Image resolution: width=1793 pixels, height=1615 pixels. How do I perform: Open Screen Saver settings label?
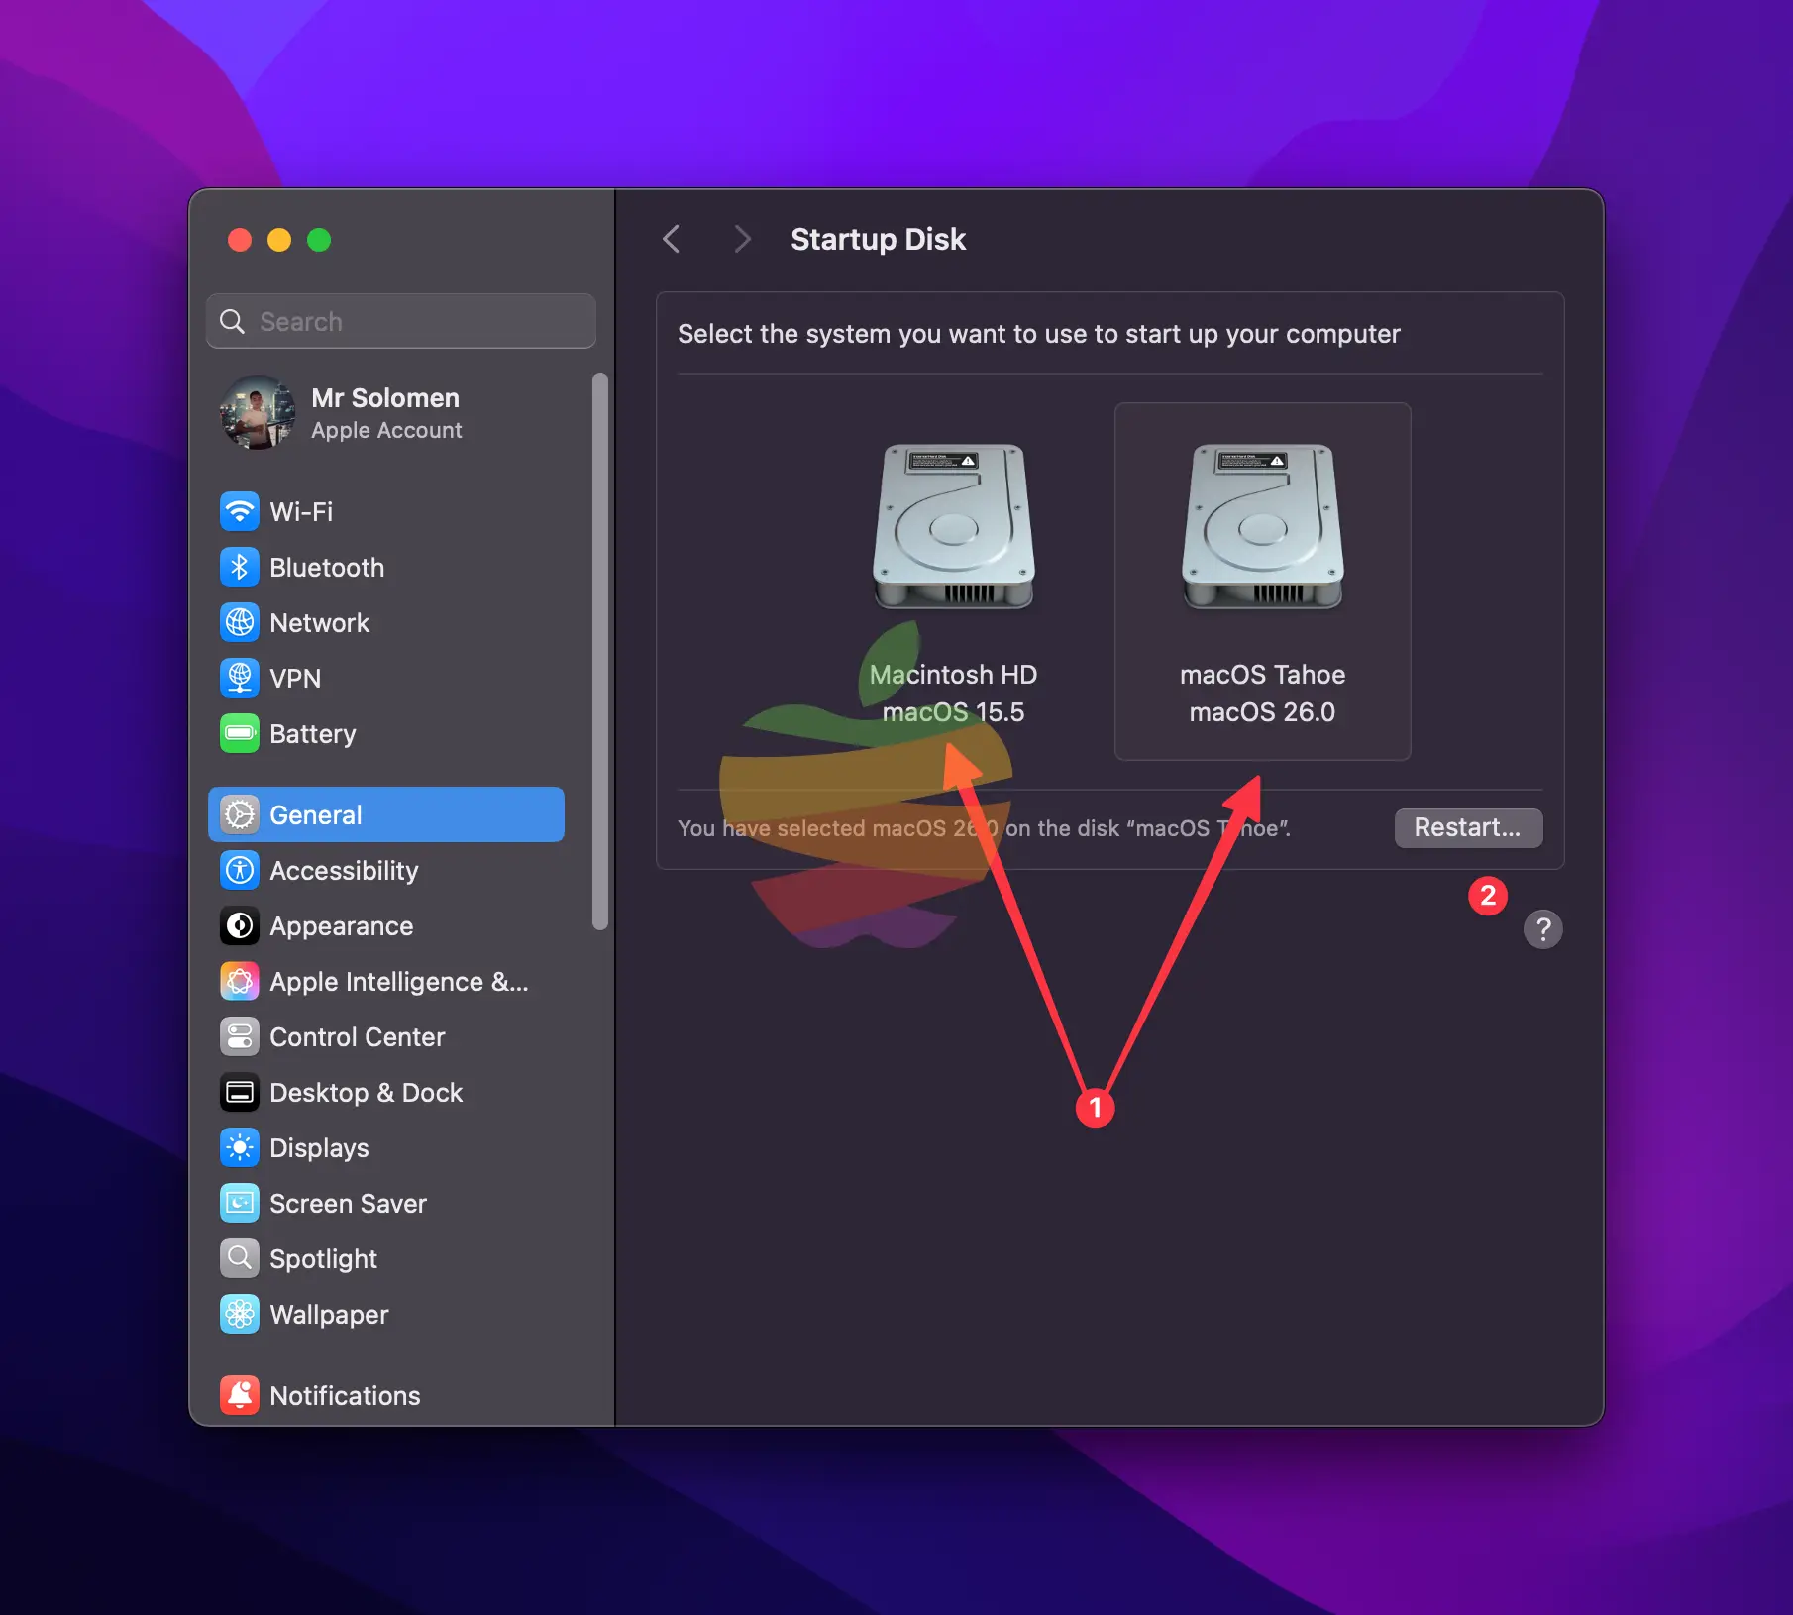point(348,1204)
